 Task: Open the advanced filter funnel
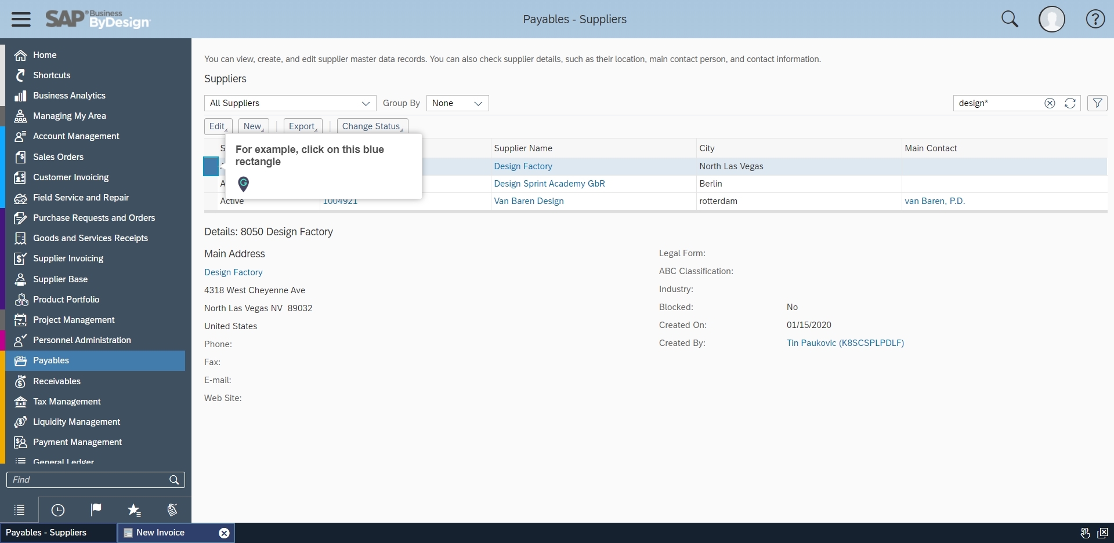click(x=1097, y=103)
